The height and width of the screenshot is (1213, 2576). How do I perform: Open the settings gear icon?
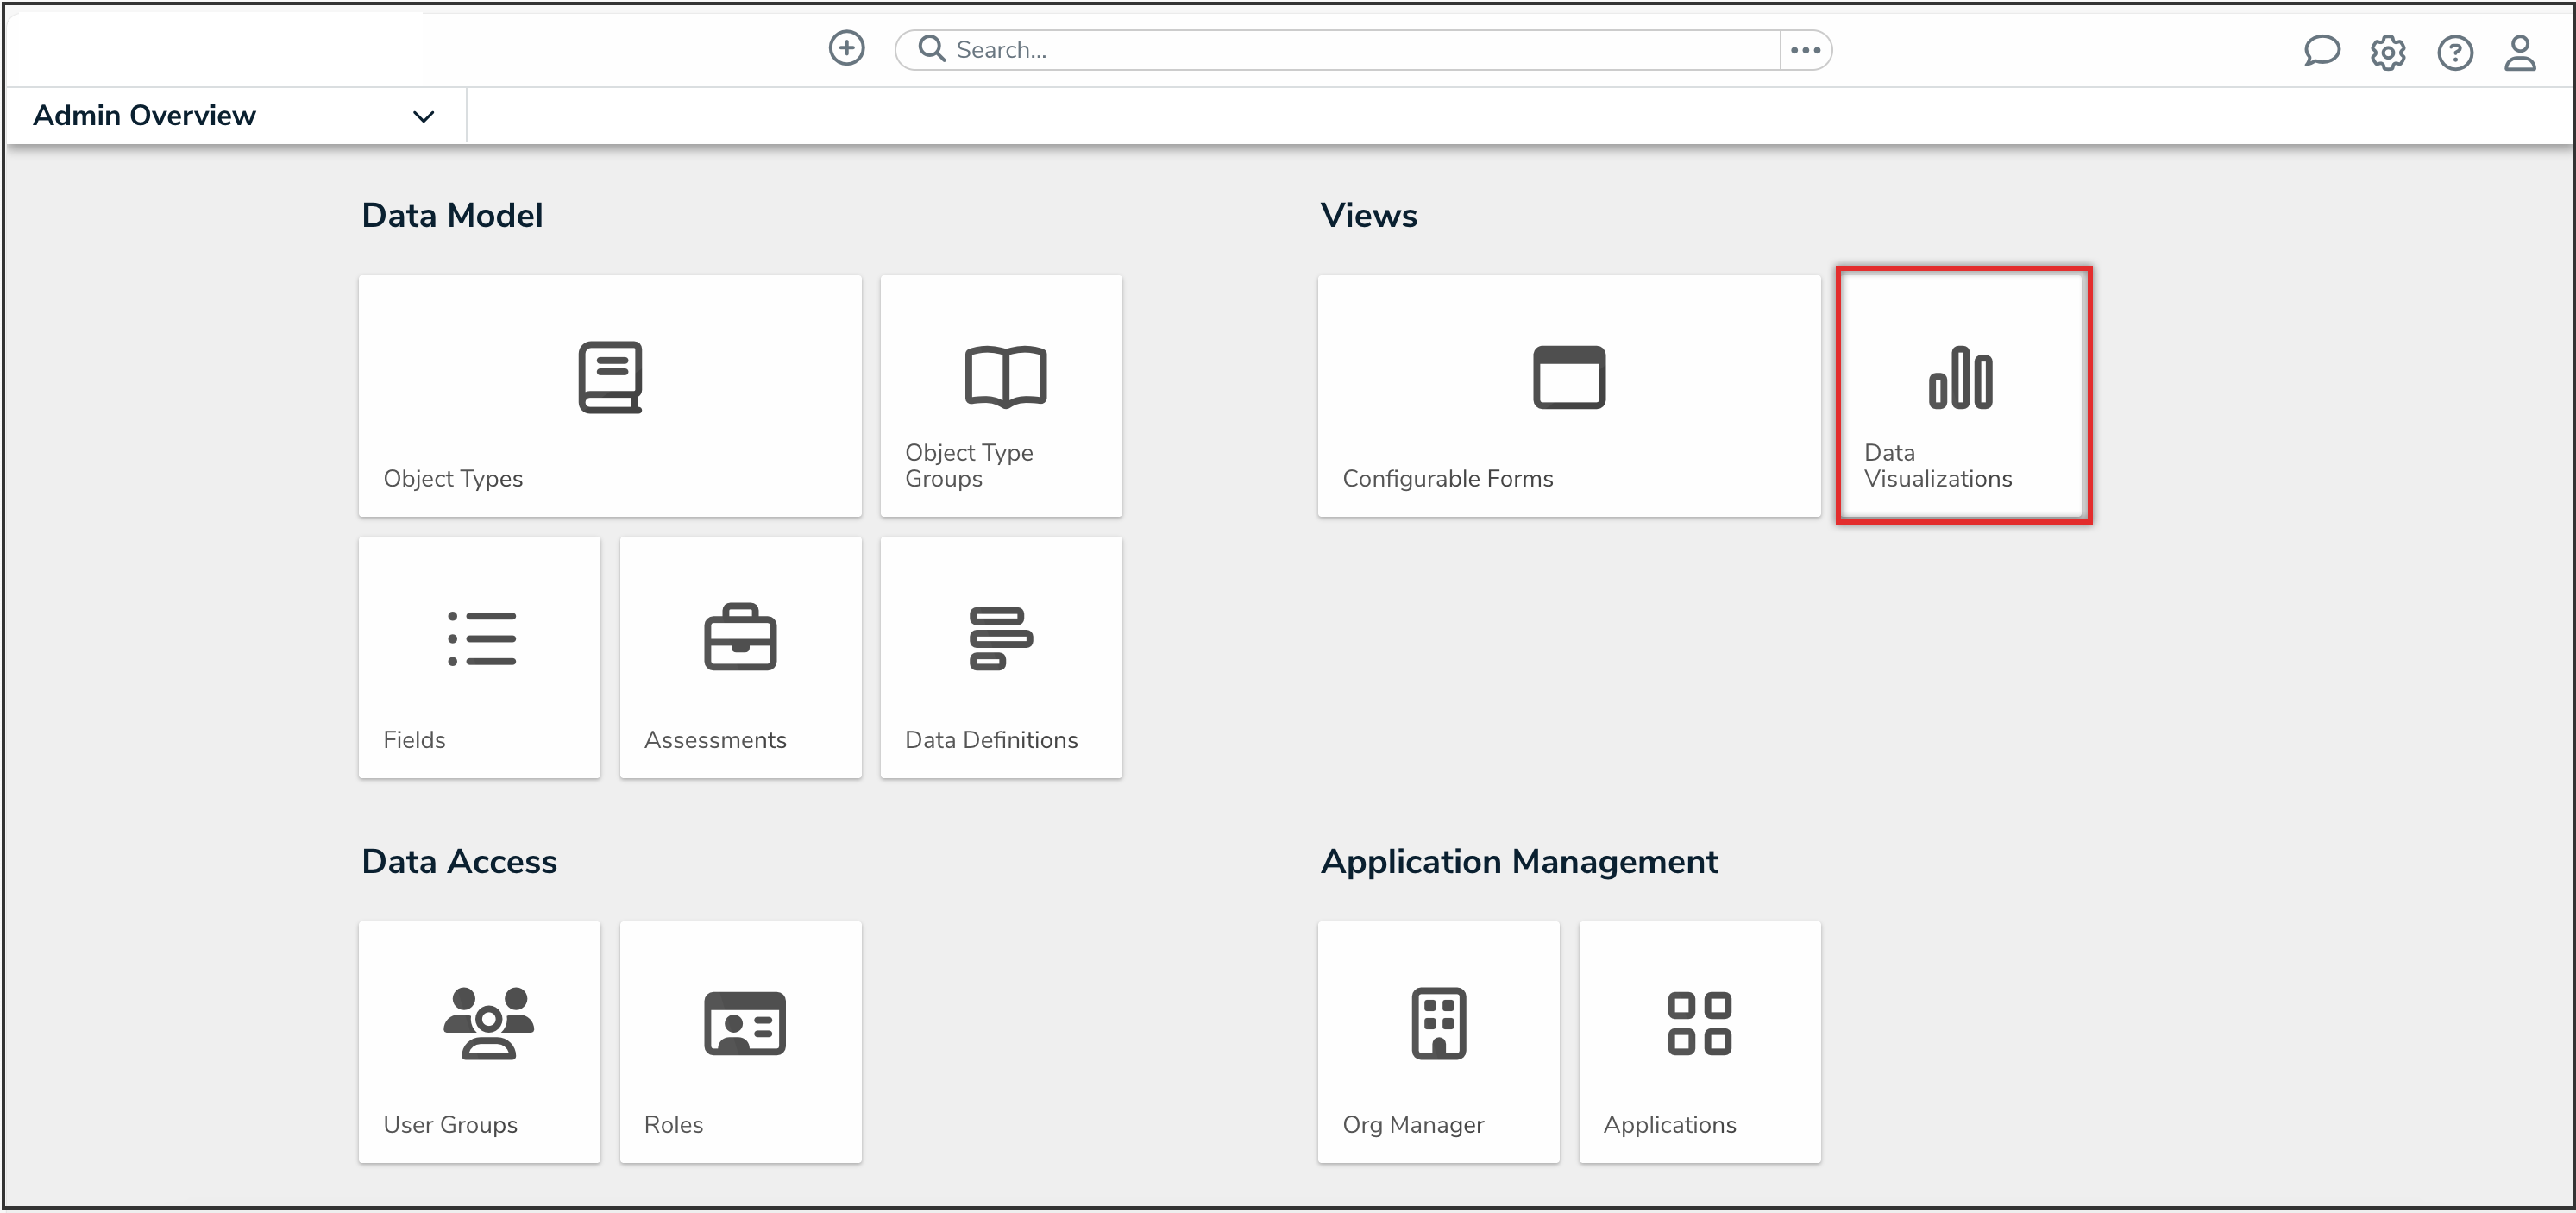pos(2387,52)
